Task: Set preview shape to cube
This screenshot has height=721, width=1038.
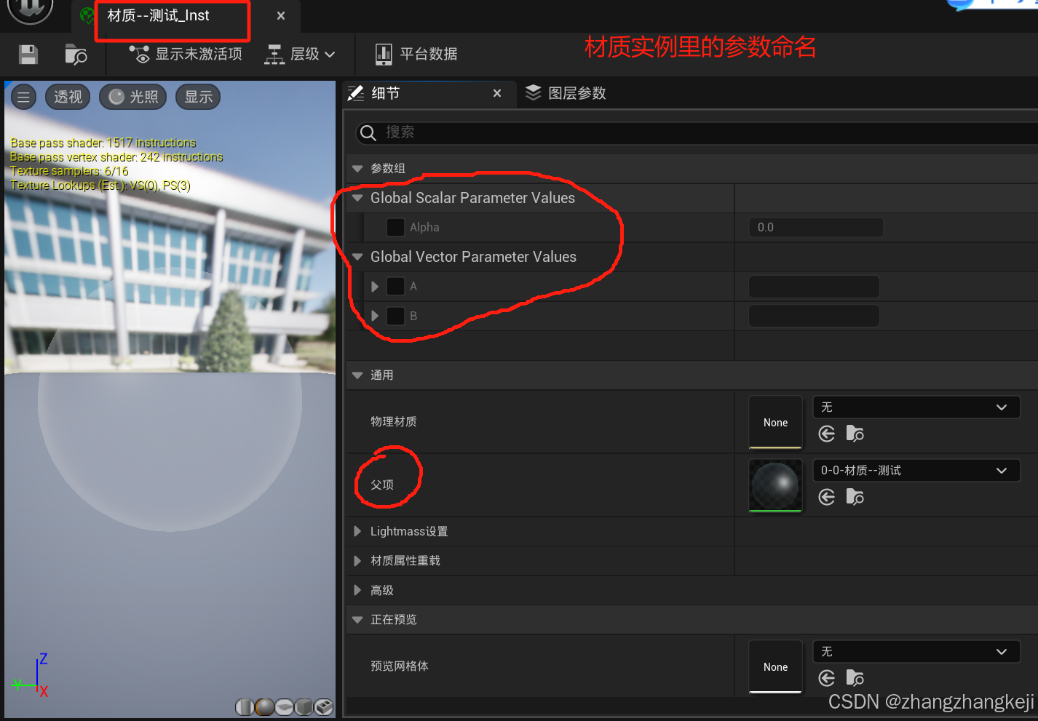Action: [304, 706]
